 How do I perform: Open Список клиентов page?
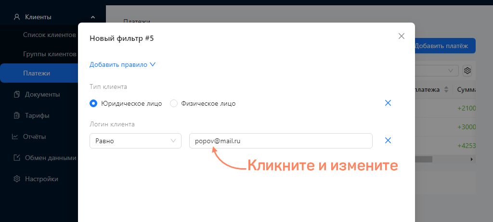50,35
